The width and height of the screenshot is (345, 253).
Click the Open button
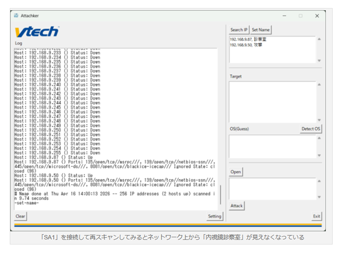click(236, 172)
